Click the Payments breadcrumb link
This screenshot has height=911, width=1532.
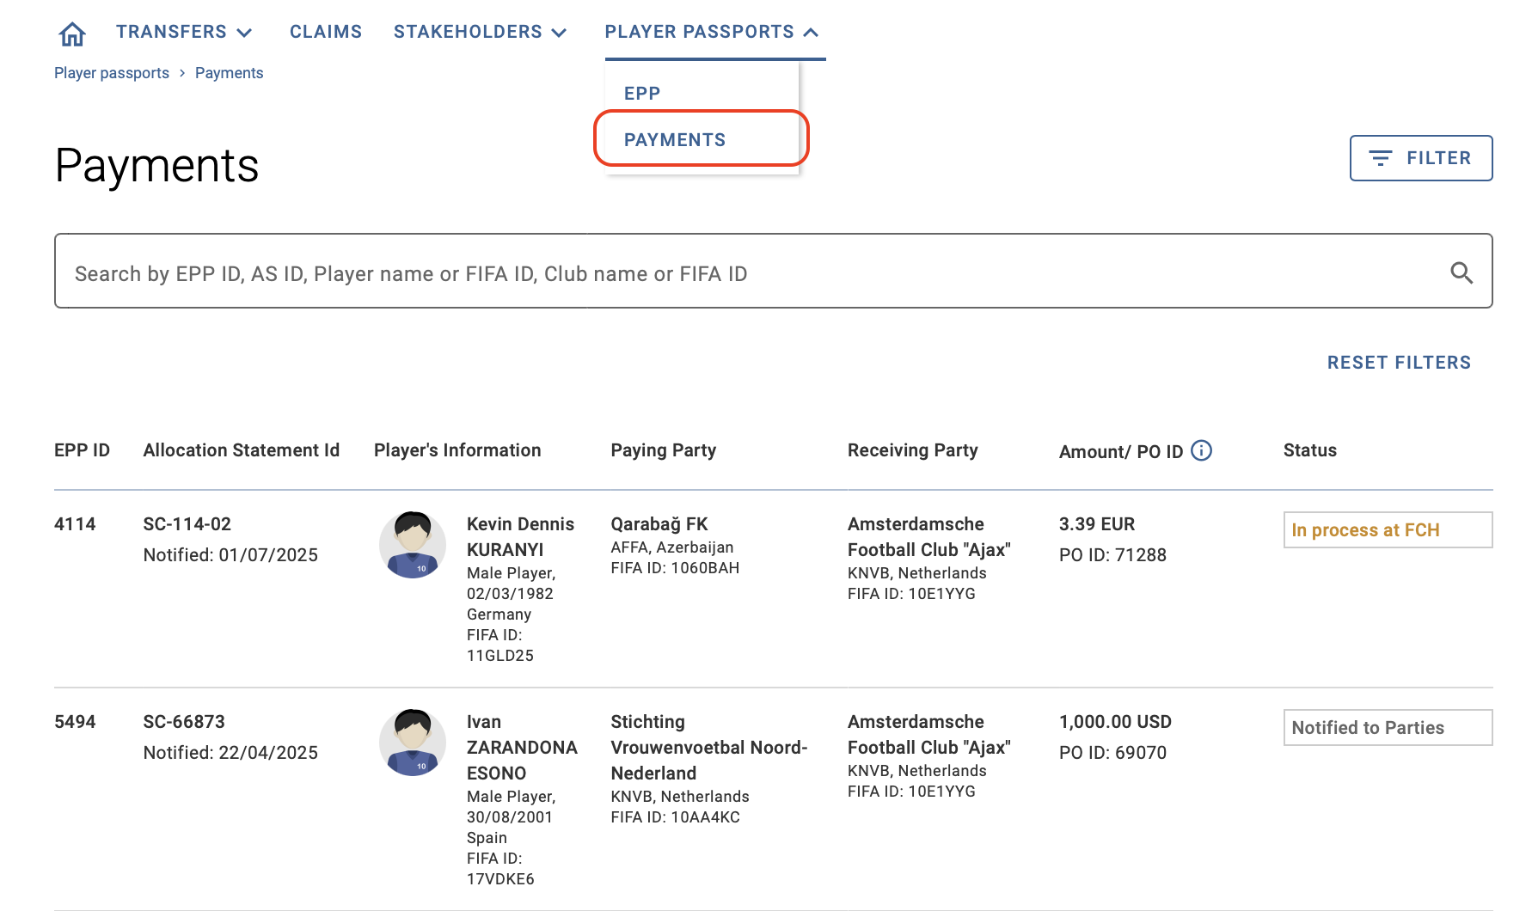(229, 73)
